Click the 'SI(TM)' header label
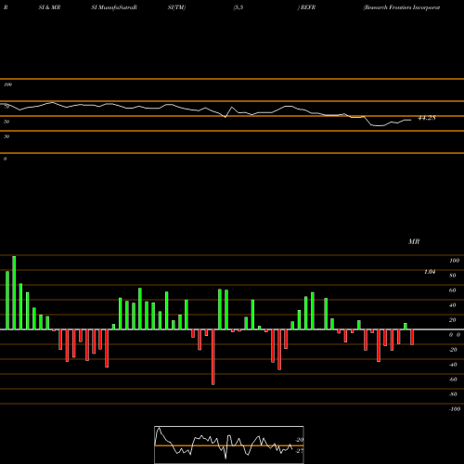 176,7
